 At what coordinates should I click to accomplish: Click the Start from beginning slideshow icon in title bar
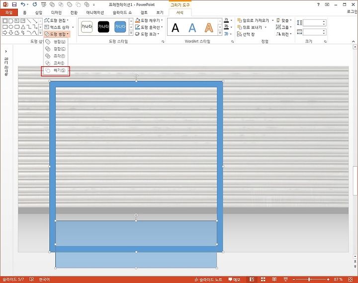43,4
